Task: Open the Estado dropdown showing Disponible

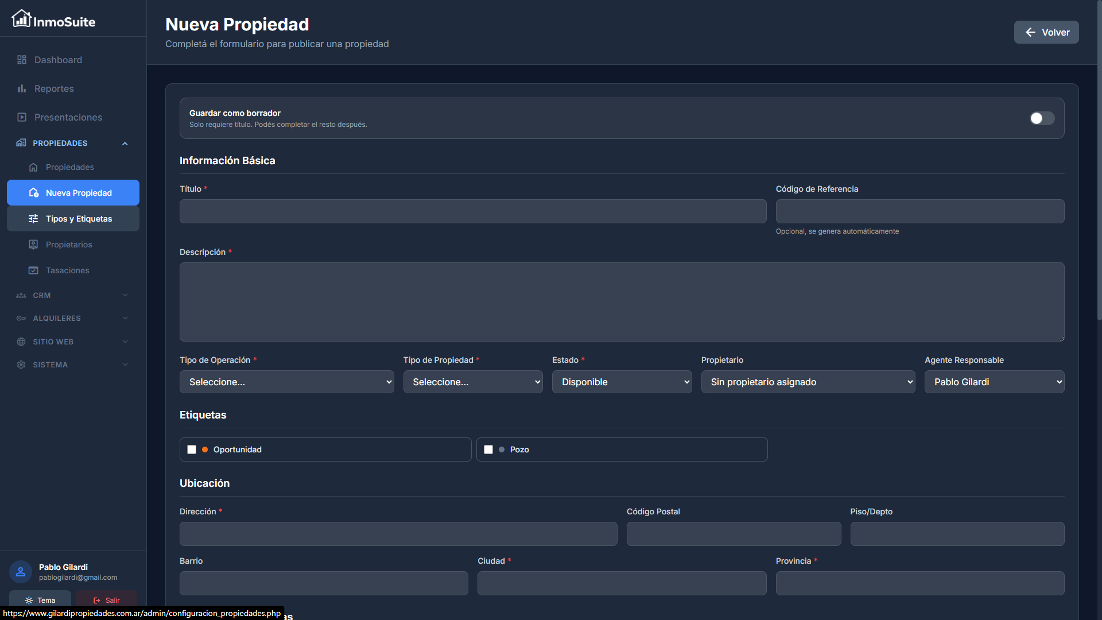Action: [622, 382]
